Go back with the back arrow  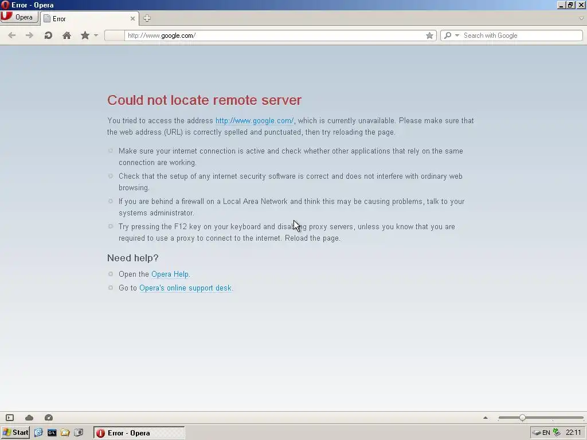click(x=12, y=36)
